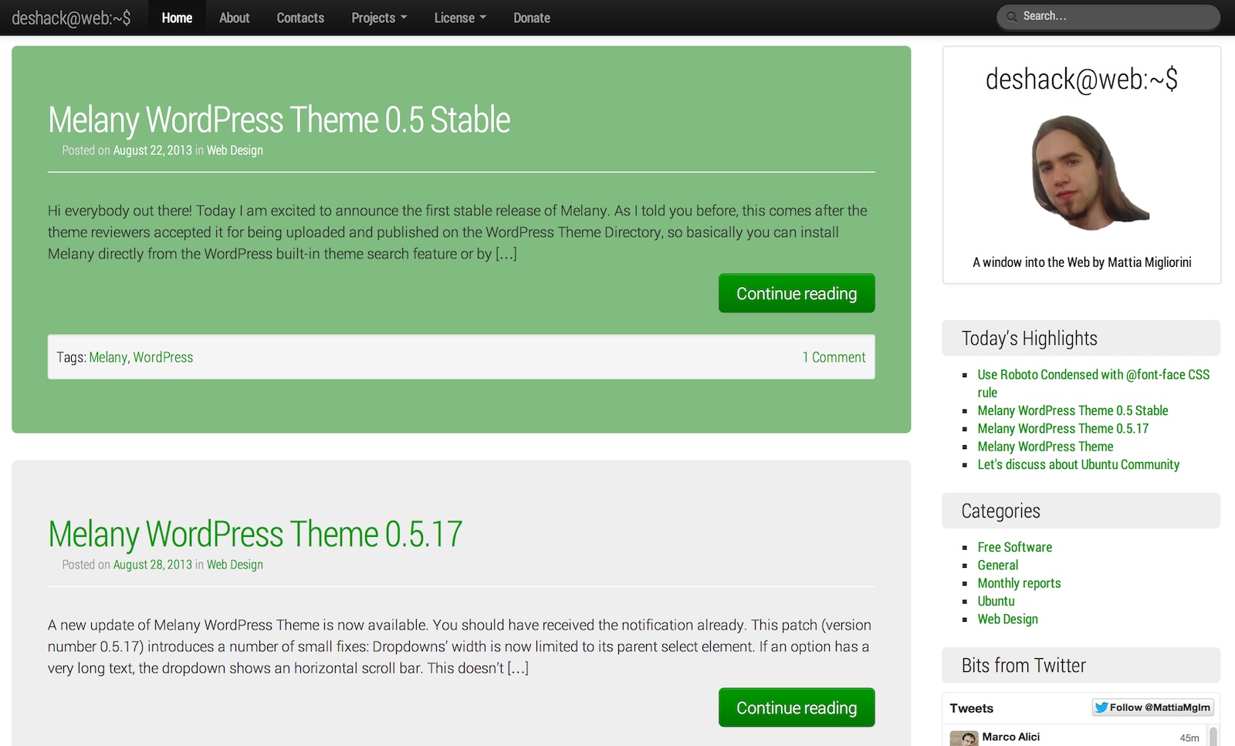This screenshot has height=746, width=1235.
Task: Open the 1 Comment link
Action: pos(834,357)
